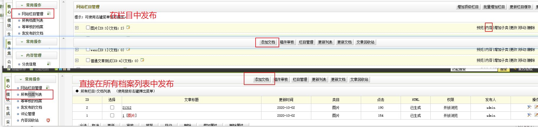Viewport: 538px width, 127px height.
Task: Click 添加文档 in the 网站栏目管理 panel toolbar
Action: [268, 42]
